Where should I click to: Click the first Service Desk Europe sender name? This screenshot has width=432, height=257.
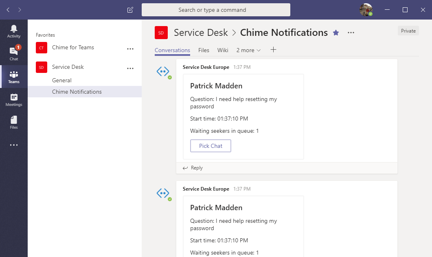pos(206,67)
